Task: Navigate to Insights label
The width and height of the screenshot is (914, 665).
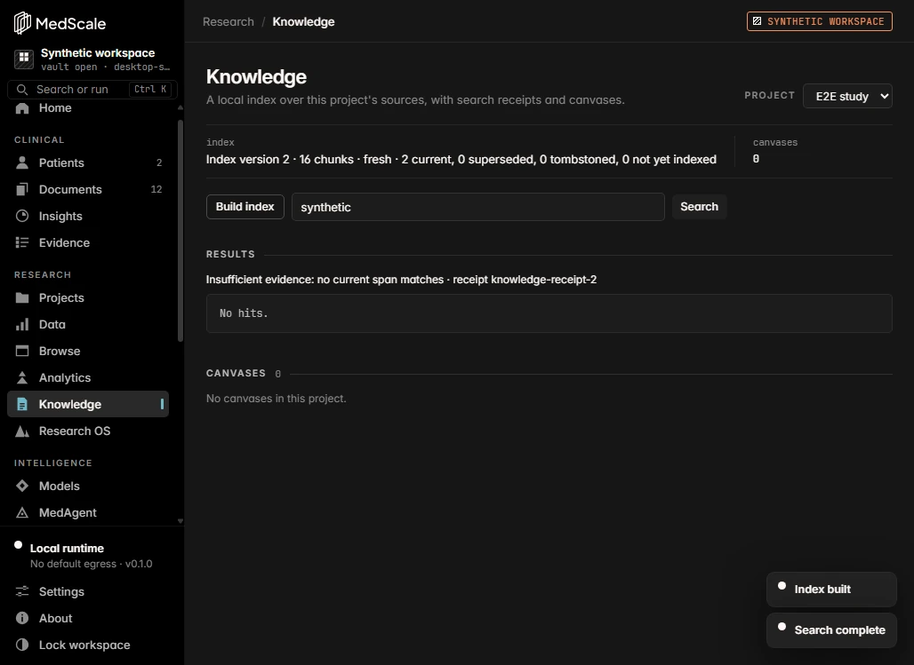Action: pos(60,216)
